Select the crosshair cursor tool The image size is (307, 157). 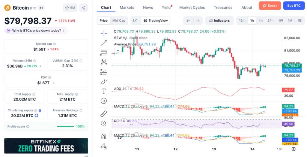104,34
